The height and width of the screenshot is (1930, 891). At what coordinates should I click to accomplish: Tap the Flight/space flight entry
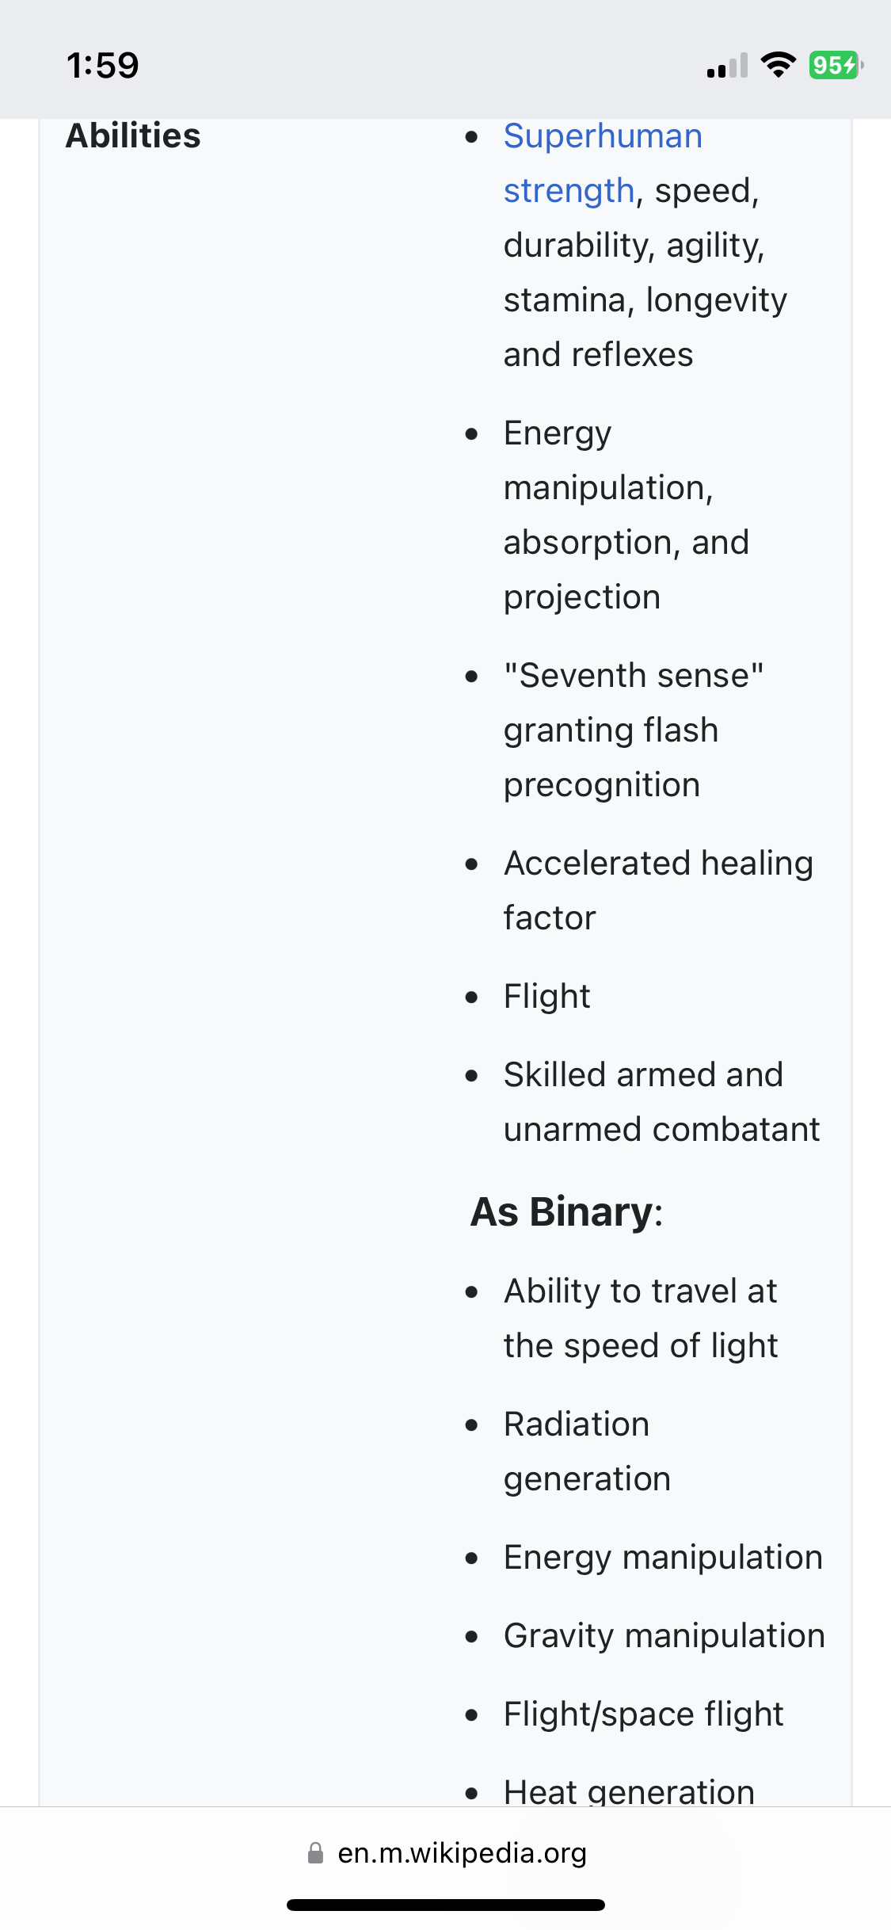[x=644, y=1714]
